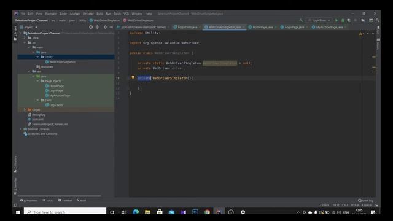Click the CRLF line separator in status bar
Screen dimensions: 393x221
[345, 205]
